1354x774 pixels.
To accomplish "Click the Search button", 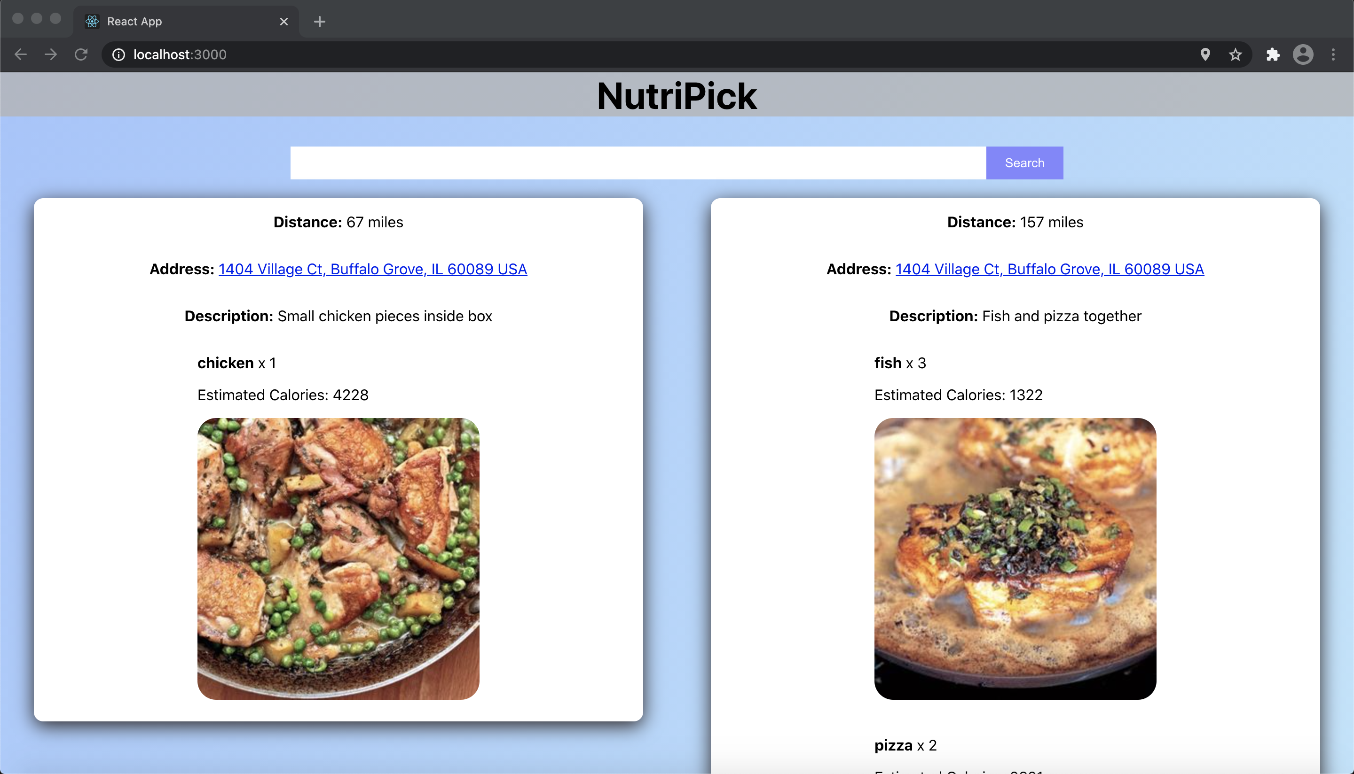I will point(1024,163).
